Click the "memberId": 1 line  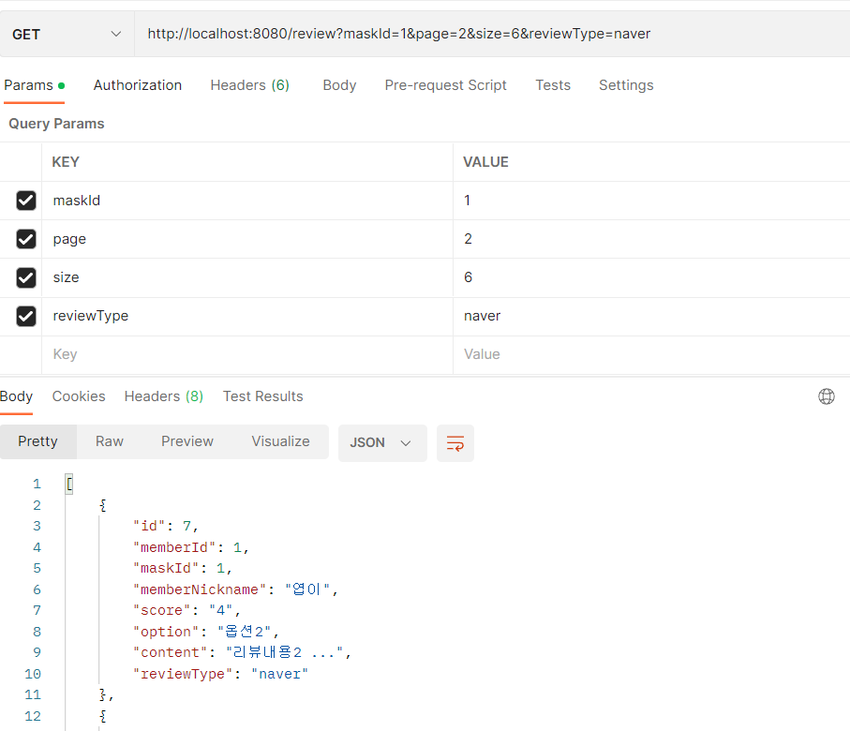(191, 547)
